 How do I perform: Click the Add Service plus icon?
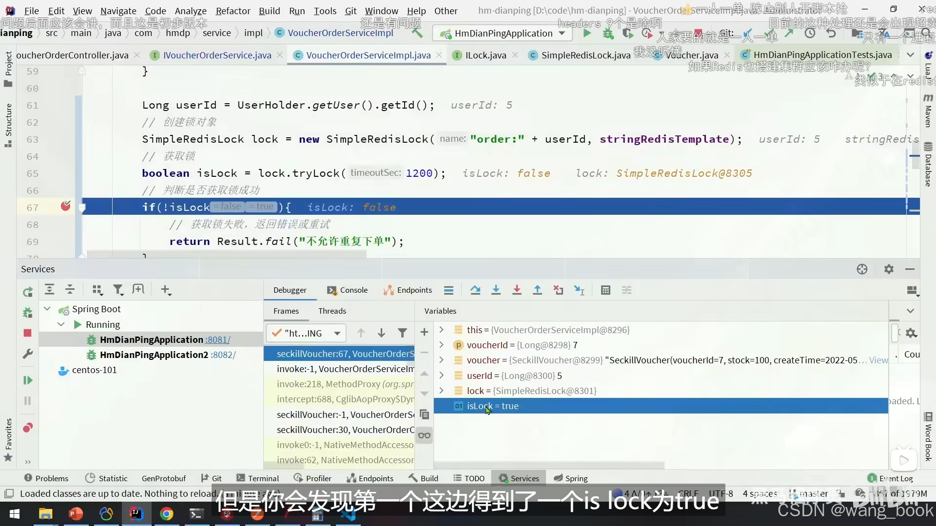tap(166, 290)
